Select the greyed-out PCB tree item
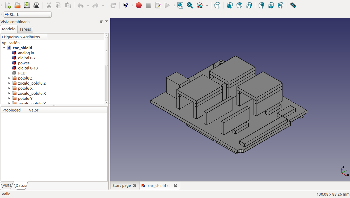The image size is (350, 198). pyautogui.click(x=22, y=73)
